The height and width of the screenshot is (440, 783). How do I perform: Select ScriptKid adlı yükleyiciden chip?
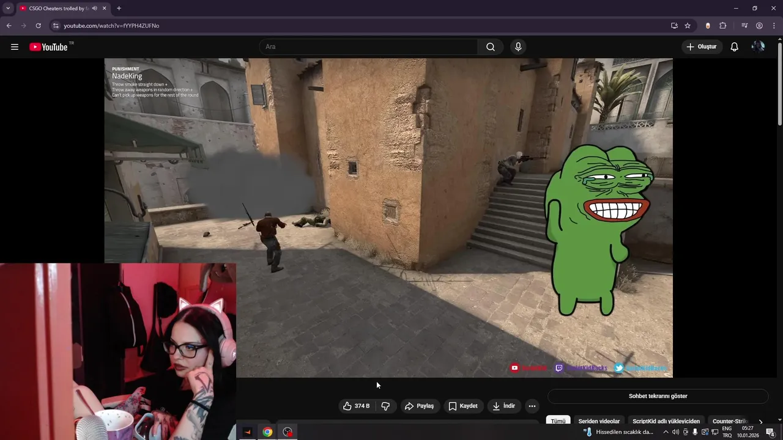(x=666, y=421)
